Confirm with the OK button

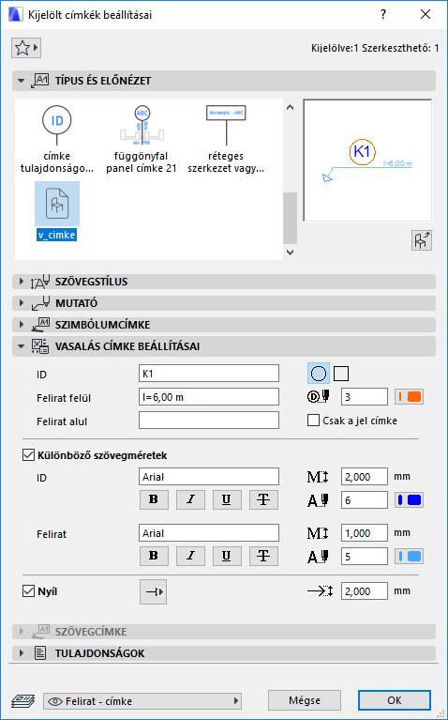pyautogui.click(x=395, y=700)
